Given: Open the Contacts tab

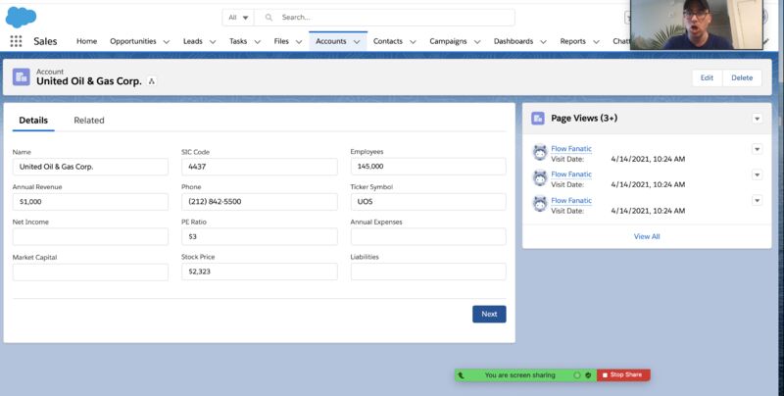Looking at the screenshot, I should pos(387,41).
